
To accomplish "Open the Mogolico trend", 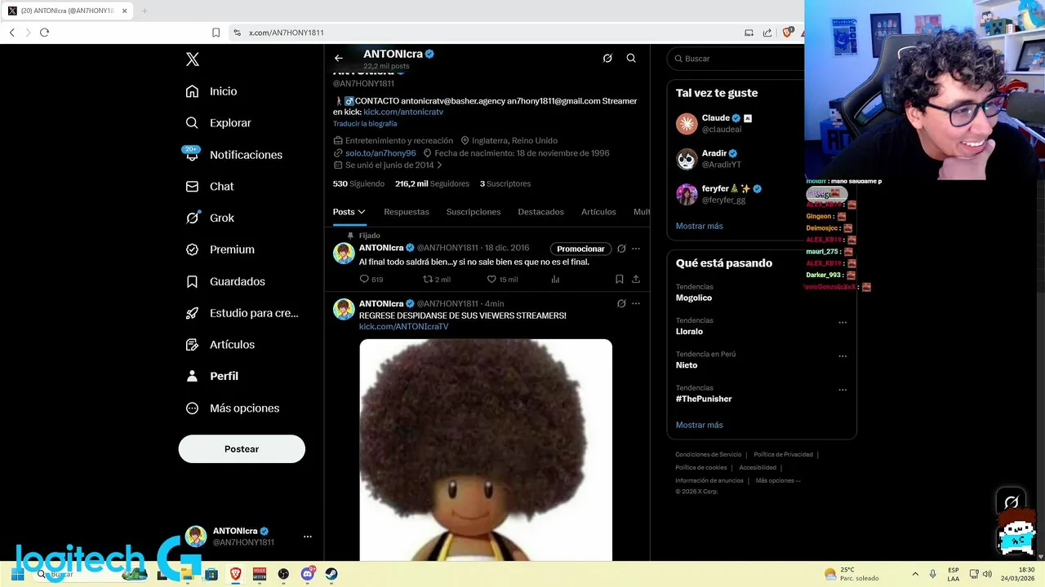I will [694, 298].
